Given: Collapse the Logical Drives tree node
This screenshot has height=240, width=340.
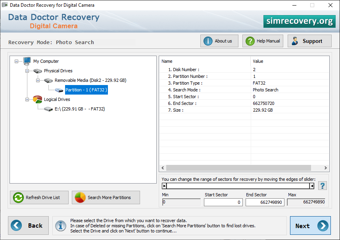Looking at the screenshot, I should pos(27,100).
